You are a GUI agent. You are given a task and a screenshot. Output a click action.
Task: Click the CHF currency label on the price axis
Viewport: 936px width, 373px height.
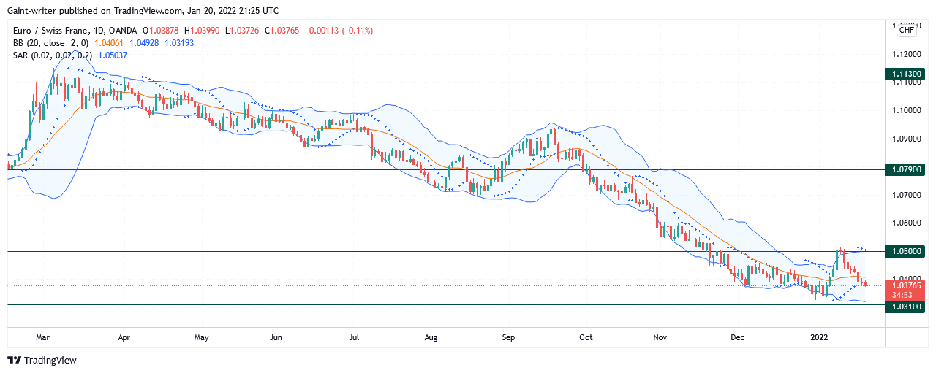[x=906, y=30]
